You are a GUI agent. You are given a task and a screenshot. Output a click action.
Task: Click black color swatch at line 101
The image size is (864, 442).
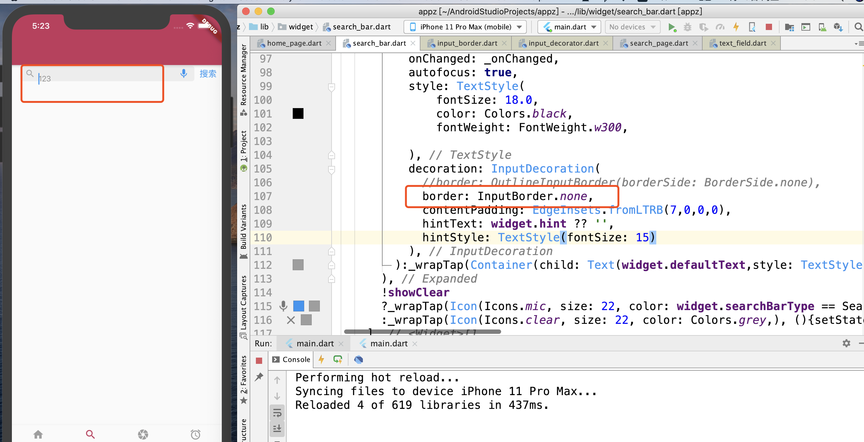pyautogui.click(x=298, y=113)
